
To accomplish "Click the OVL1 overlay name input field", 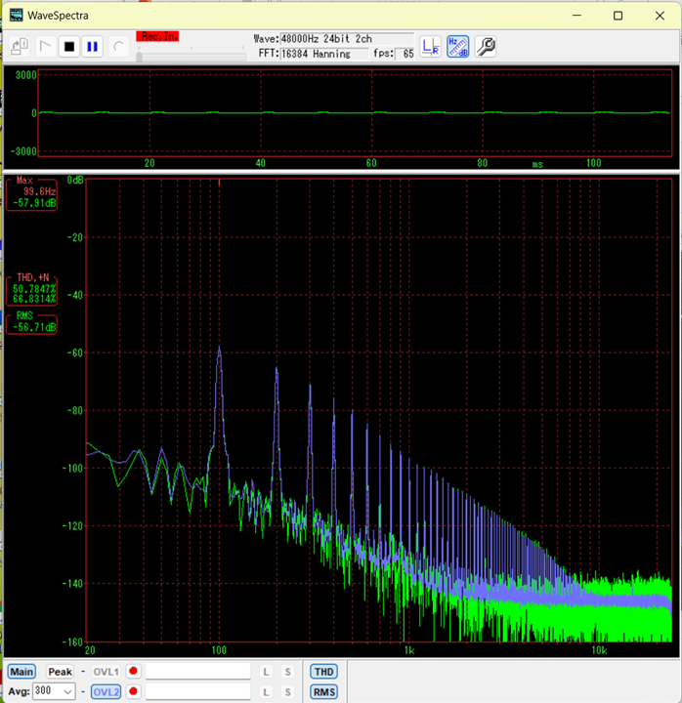I will (x=198, y=672).
